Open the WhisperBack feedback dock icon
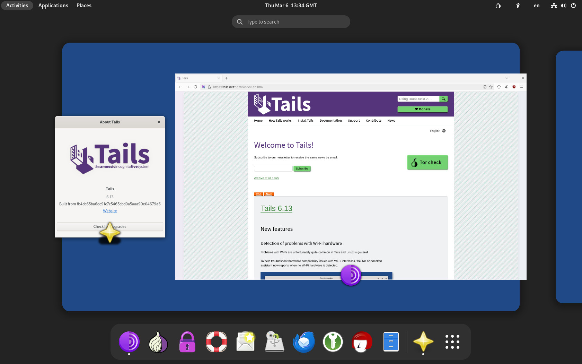Viewport: 582px width, 364px height. 246,342
